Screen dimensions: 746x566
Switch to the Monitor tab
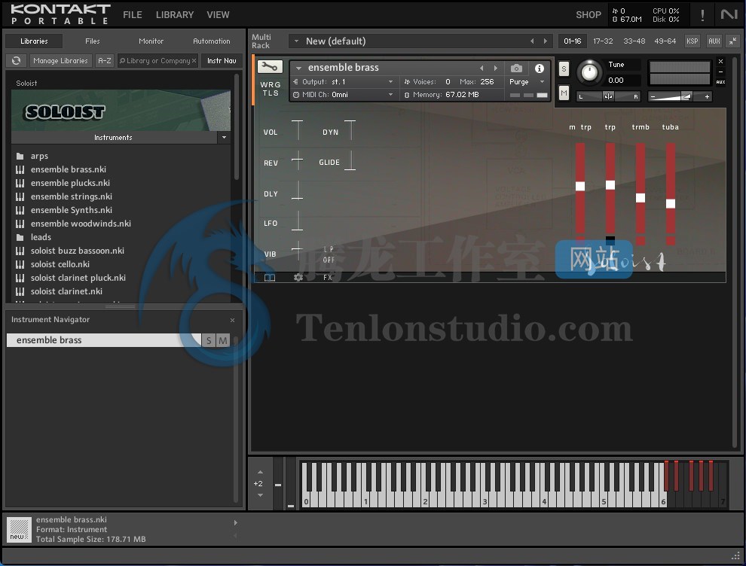coord(151,41)
